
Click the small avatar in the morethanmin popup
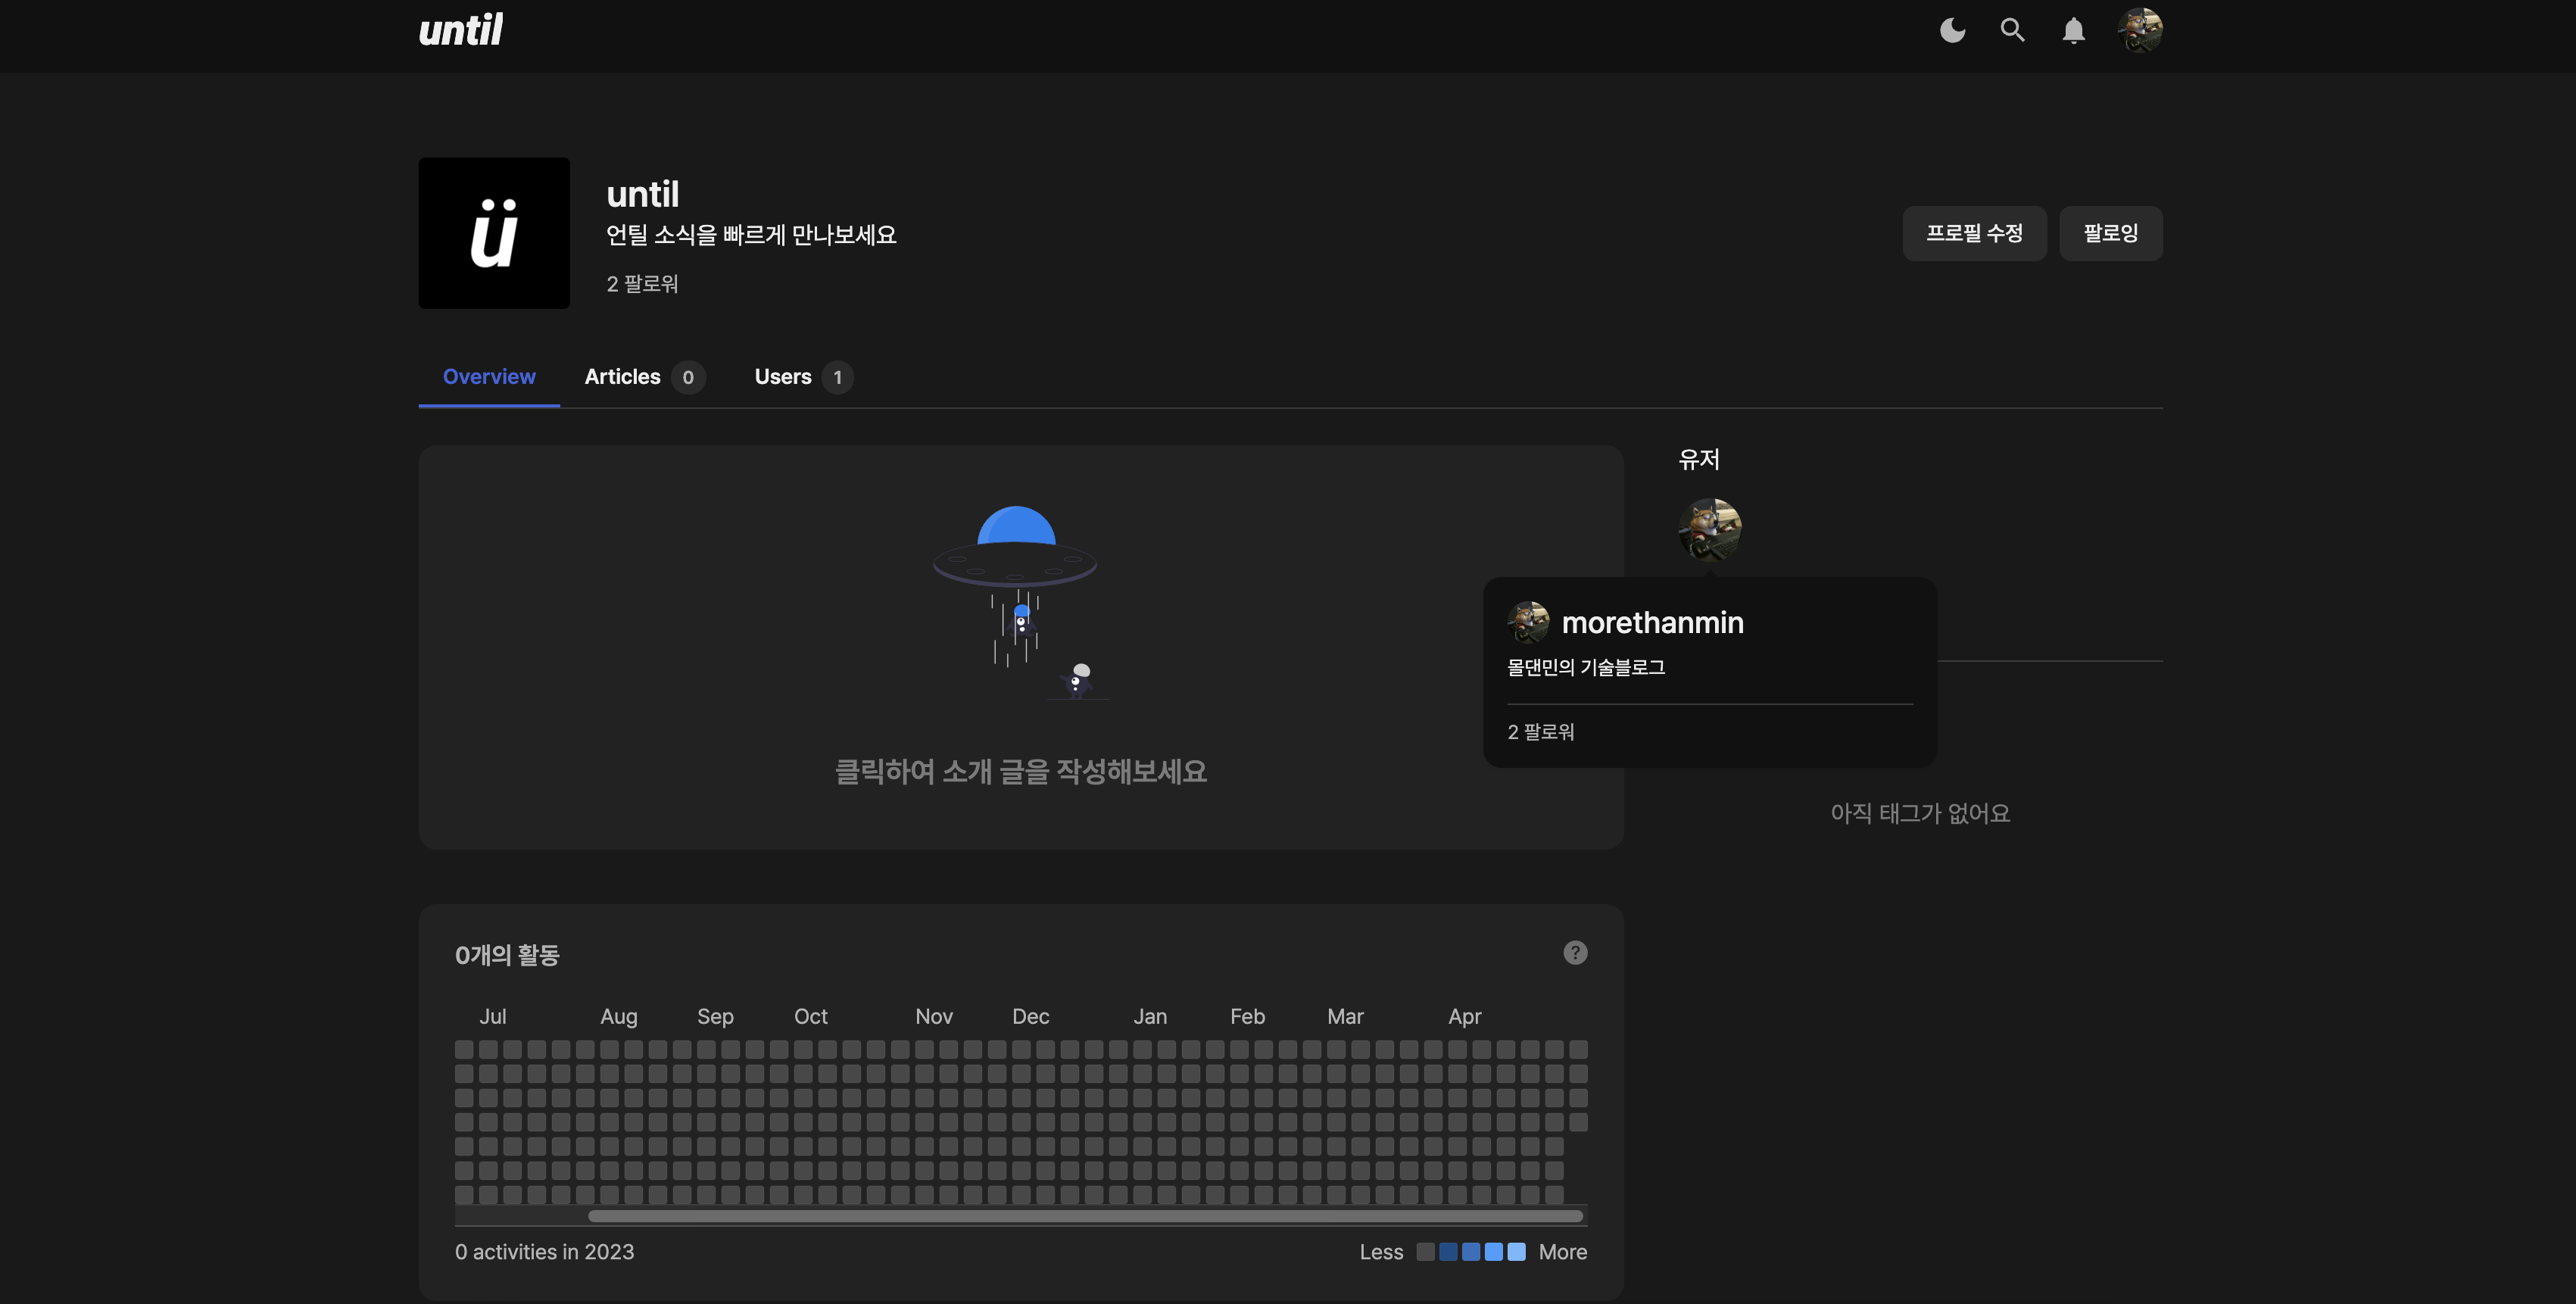tap(1528, 622)
